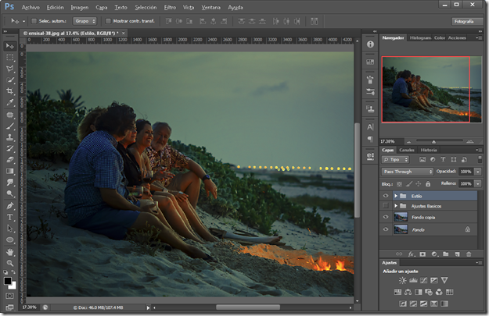Open the Ventana menu
489x316 pixels.
point(210,7)
